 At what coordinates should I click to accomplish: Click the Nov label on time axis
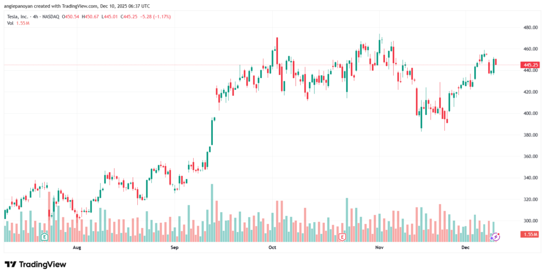379,248
